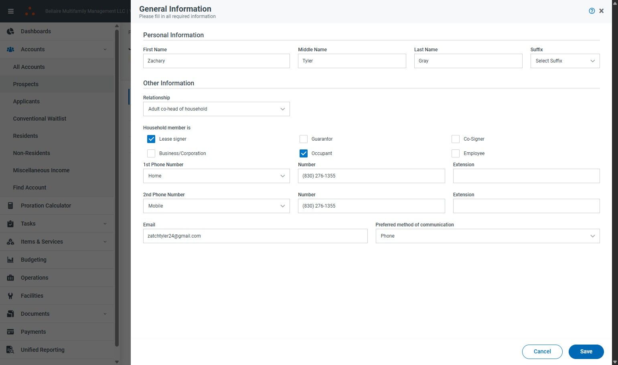The width and height of the screenshot is (618, 365).
Task: Click the Budgeting bar chart icon
Action: coord(11,260)
